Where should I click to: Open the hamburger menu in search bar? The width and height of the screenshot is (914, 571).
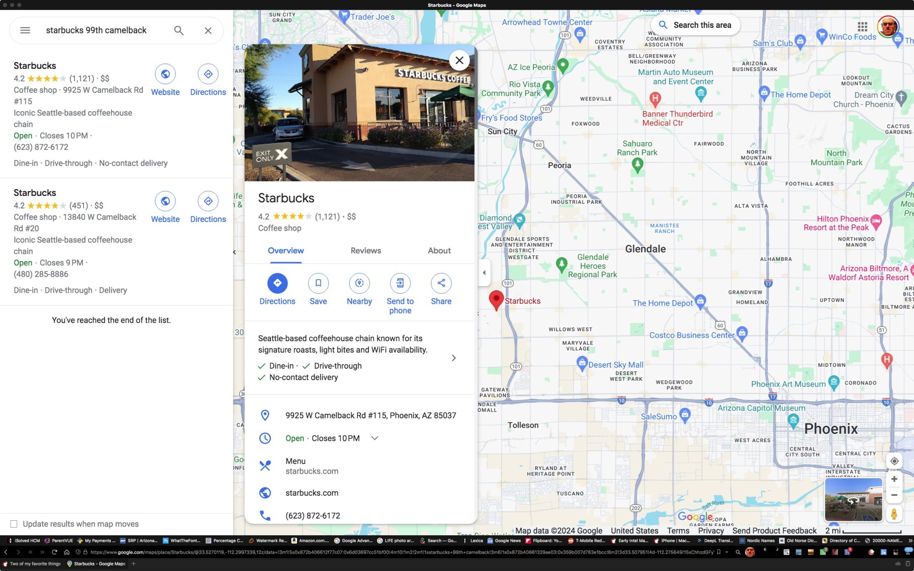click(25, 30)
